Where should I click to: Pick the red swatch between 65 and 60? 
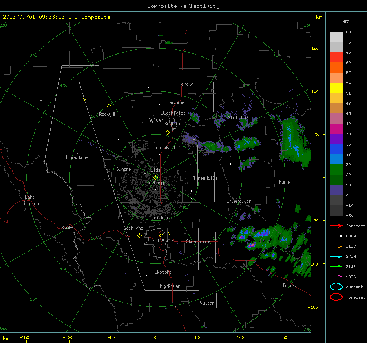336,58
